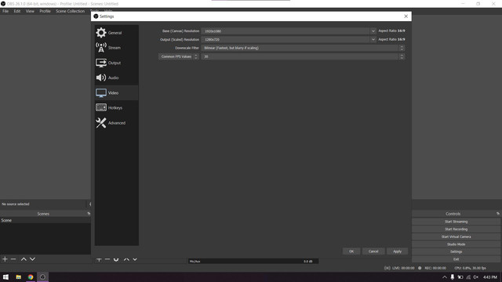This screenshot has height=282, width=502.
Task: Click the 'LIVE: 00:00:00' status text
Action: 403,268
